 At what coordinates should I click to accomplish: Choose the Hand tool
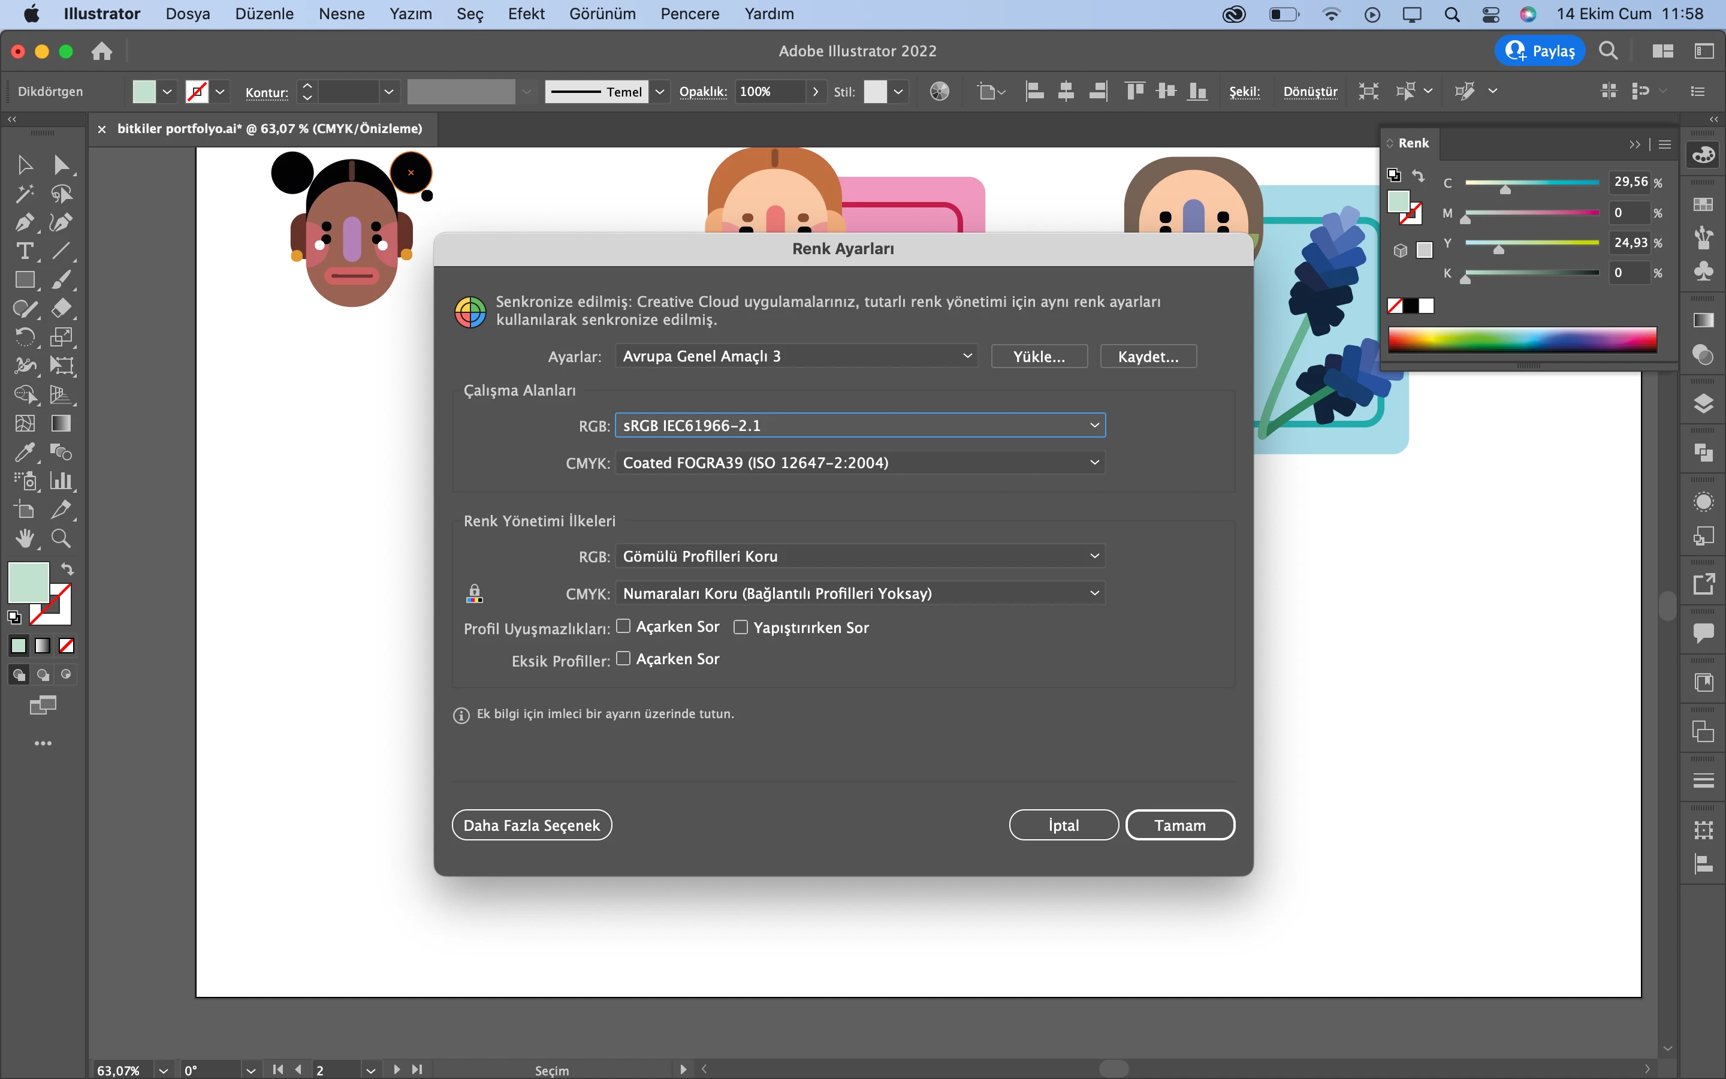[x=24, y=539]
